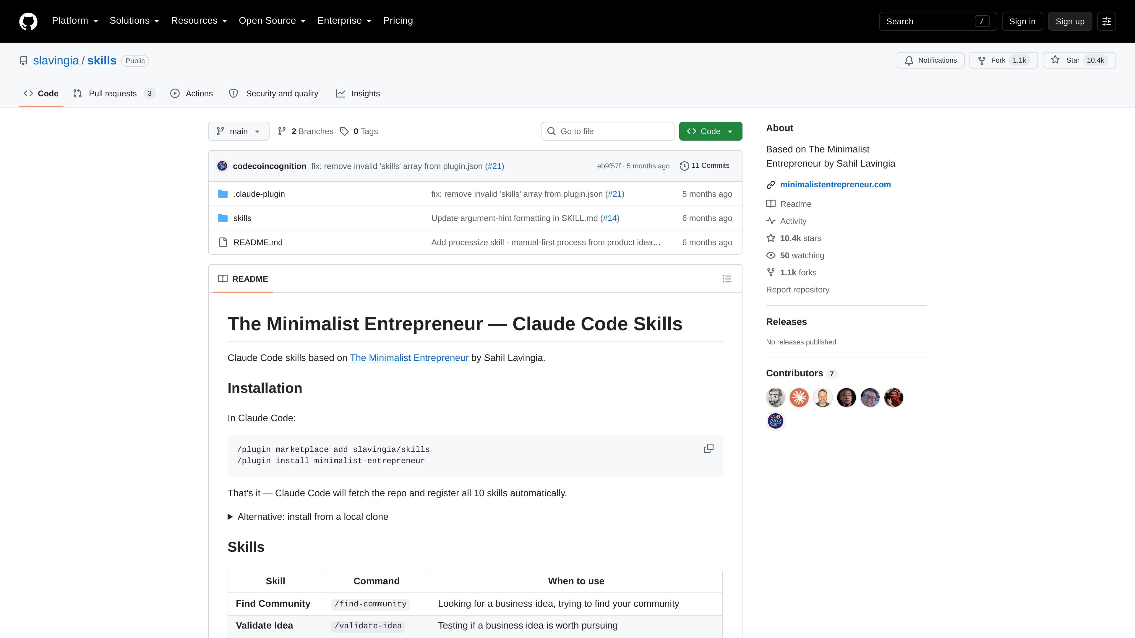
Task: Open the main branch selector dropdown
Action: pos(238,131)
